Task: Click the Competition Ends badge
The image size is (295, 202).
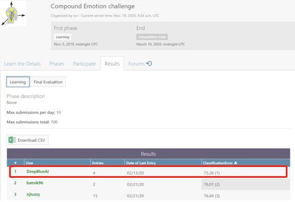Action: pyautogui.click(x=152, y=37)
